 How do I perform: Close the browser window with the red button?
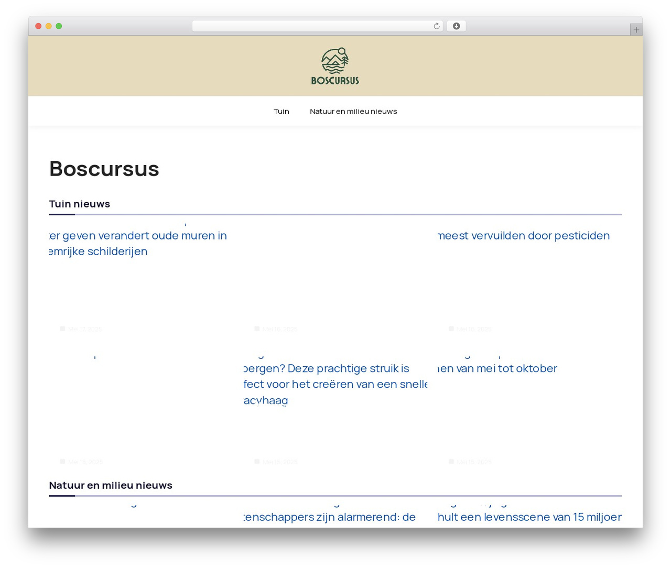click(38, 26)
